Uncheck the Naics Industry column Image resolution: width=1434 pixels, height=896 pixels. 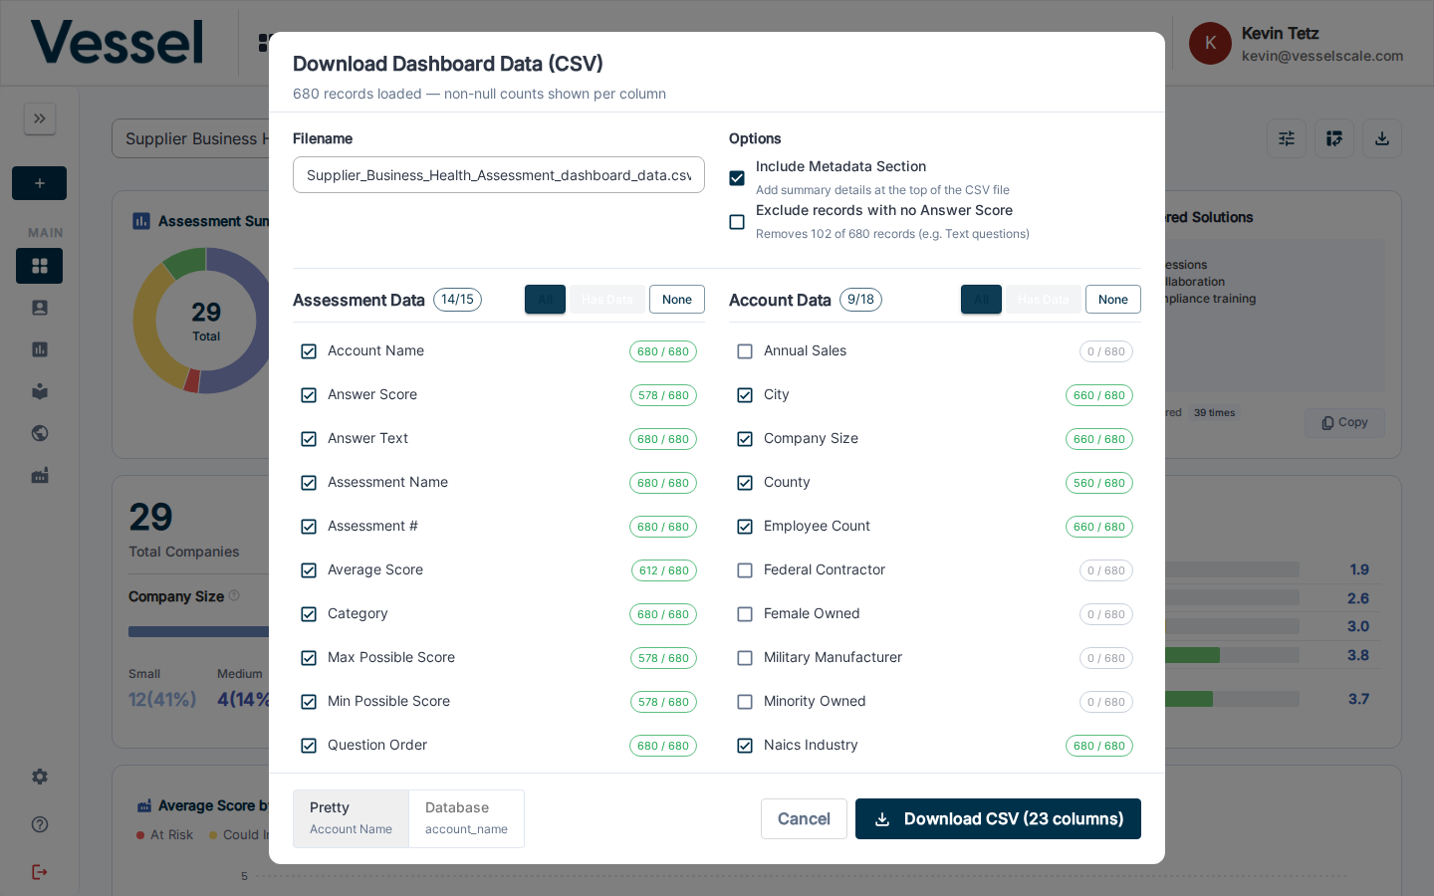point(745,746)
